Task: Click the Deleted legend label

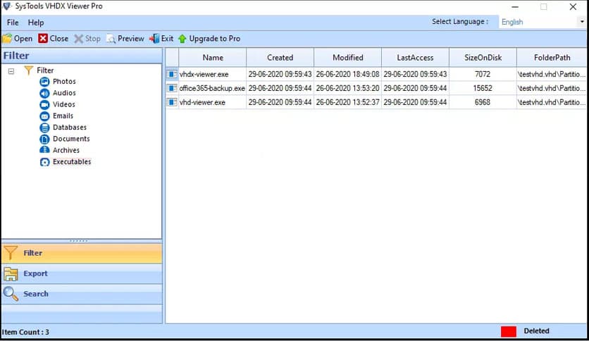Action: 536,331
